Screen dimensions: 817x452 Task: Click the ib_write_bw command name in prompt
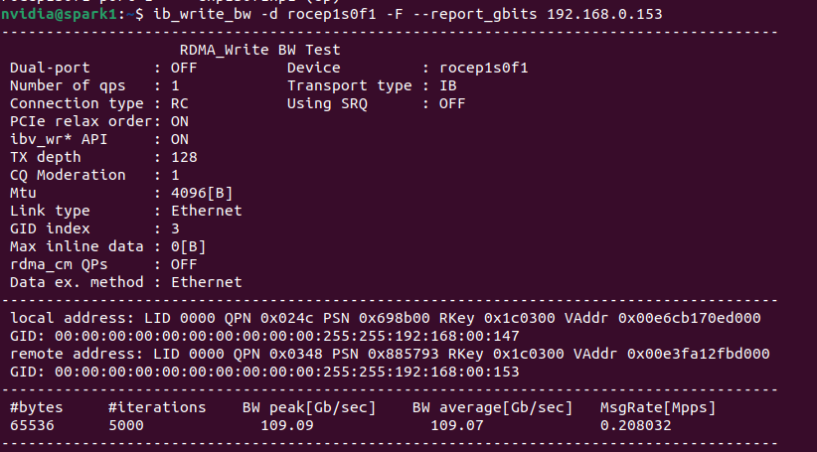[202, 14]
